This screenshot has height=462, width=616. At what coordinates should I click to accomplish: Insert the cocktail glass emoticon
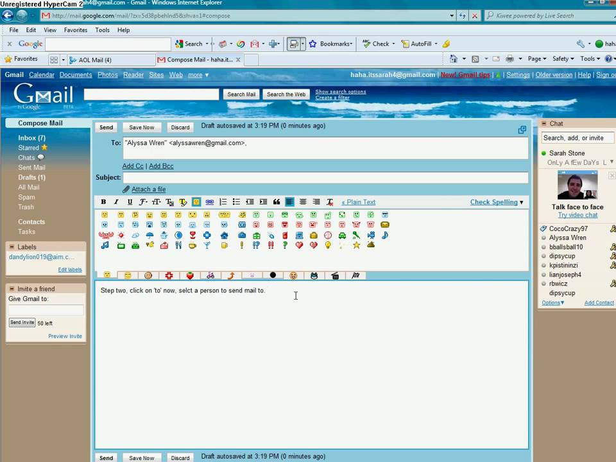pos(207,245)
